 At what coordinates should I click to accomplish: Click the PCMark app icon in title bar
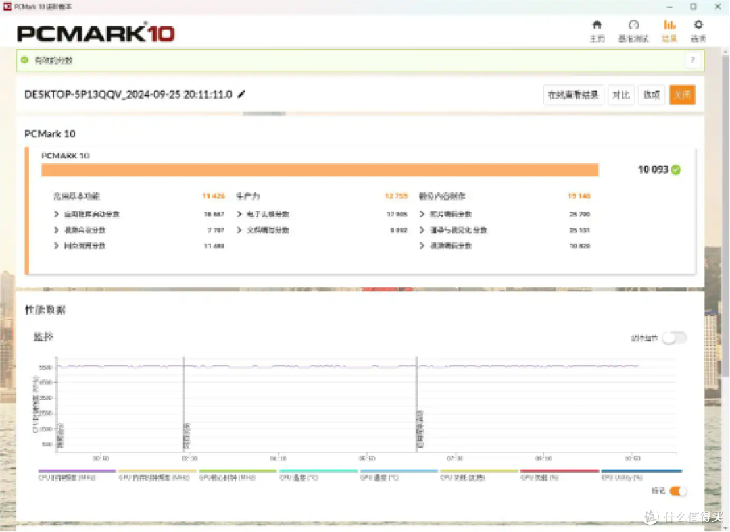point(7,7)
